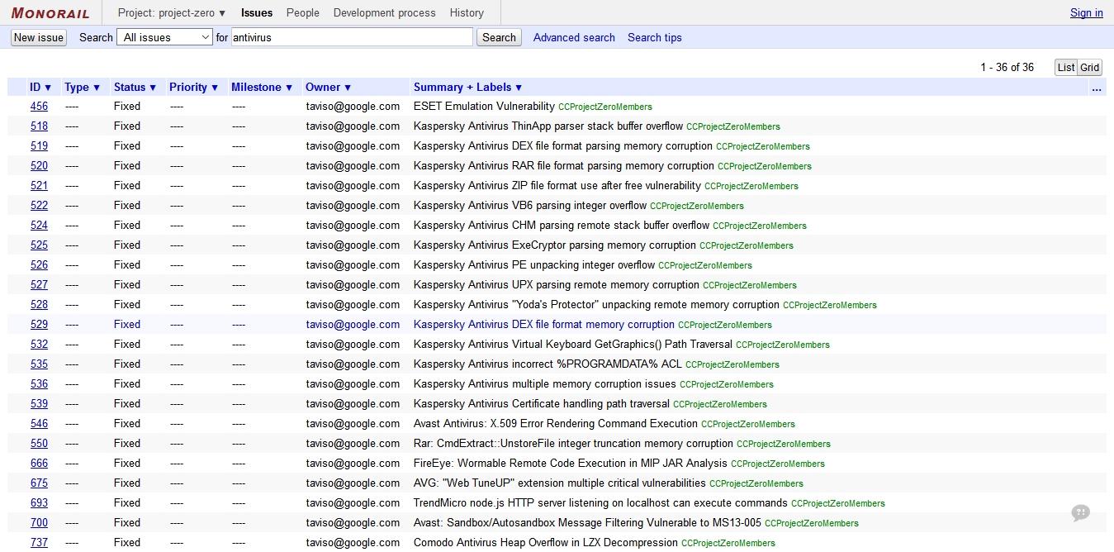Open the Owner column header menu

pyautogui.click(x=329, y=88)
